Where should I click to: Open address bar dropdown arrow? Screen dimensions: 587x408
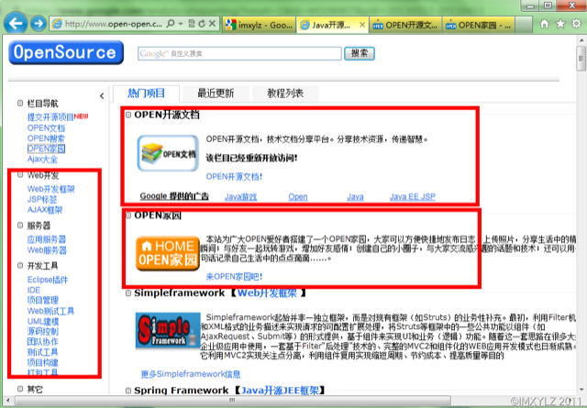pyautogui.click(x=181, y=24)
